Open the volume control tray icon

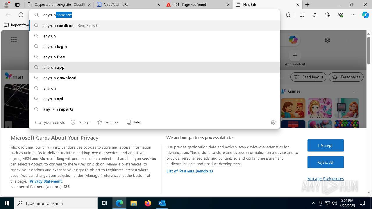coord(335,203)
